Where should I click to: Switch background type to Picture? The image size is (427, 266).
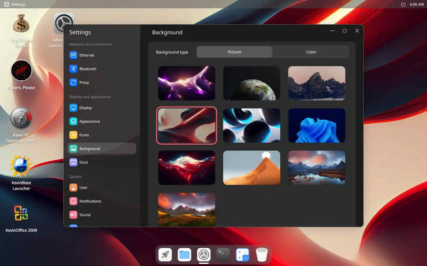235,52
